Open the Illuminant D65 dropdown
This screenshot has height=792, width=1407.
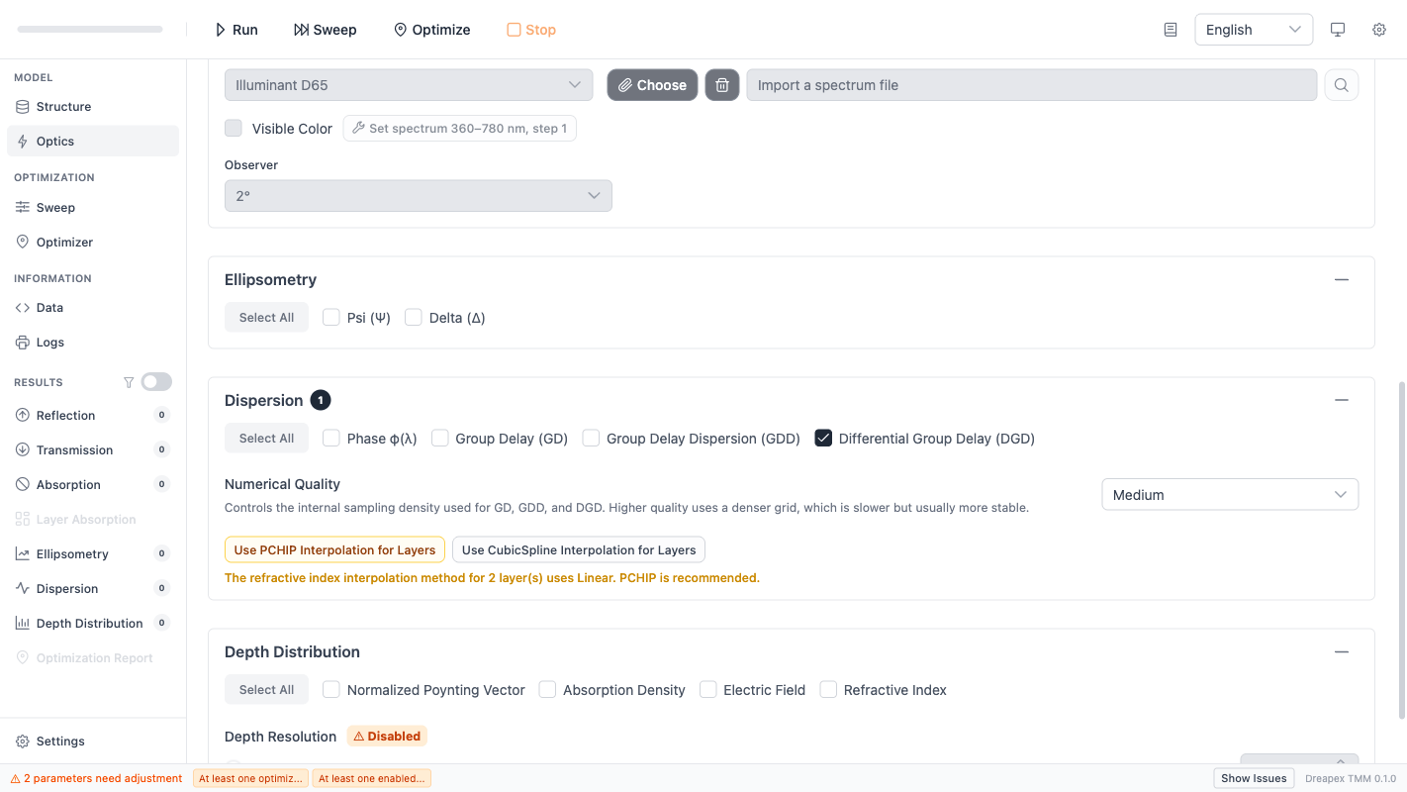(x=408, y=85)
